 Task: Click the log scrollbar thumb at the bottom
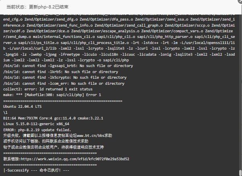point(240,173)
